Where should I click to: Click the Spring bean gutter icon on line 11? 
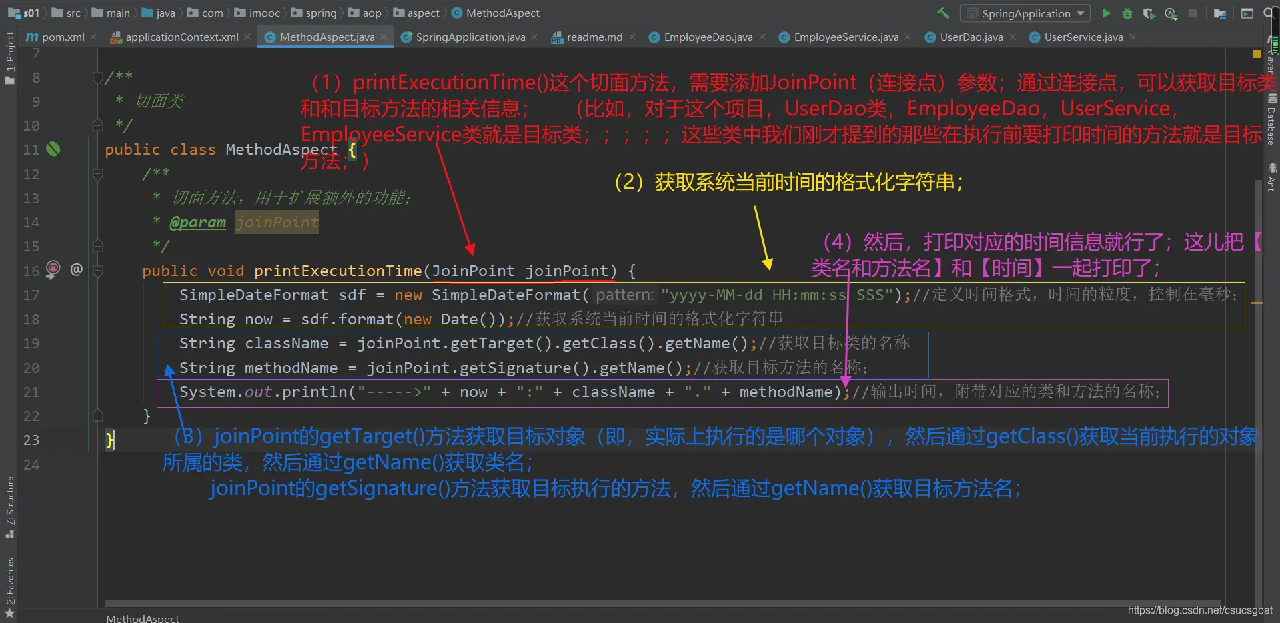coord(53,149)
